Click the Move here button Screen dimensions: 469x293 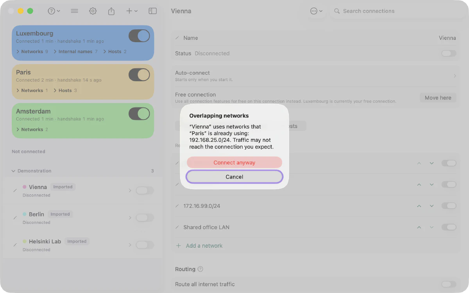(438, 98)
